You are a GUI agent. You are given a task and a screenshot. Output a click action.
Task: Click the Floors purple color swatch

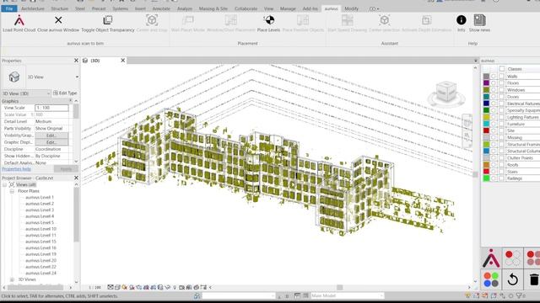[x=486, y=83]
